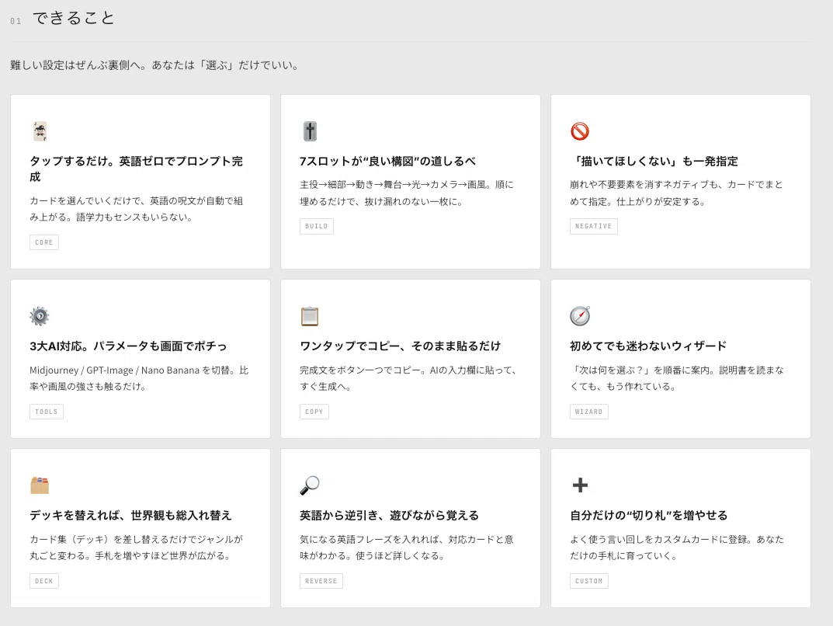Click the heading 「描いてほしくない」も一発指定
This screenshot has width=833, height=626.
pos(654,161)
